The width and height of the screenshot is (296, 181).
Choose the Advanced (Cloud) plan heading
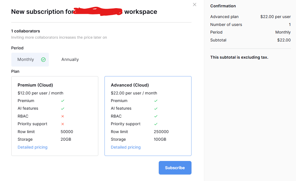click(x=130, y=85)
